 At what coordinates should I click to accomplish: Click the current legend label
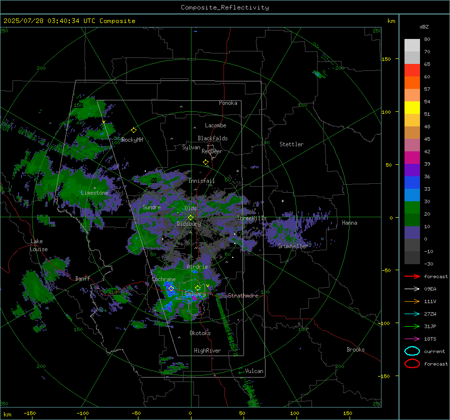pos(434,352)
